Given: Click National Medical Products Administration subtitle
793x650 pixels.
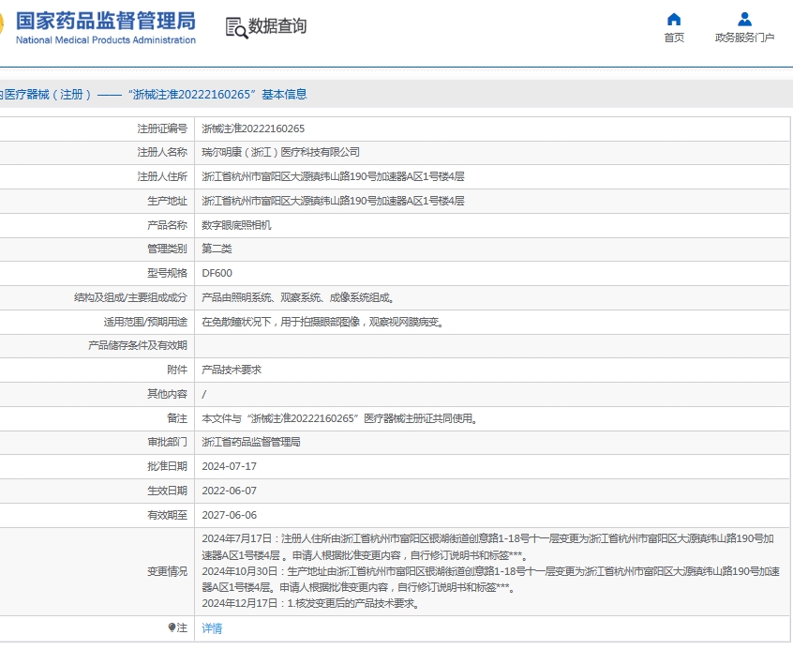Looking at the screenshot, I should [x=106, y=40].
